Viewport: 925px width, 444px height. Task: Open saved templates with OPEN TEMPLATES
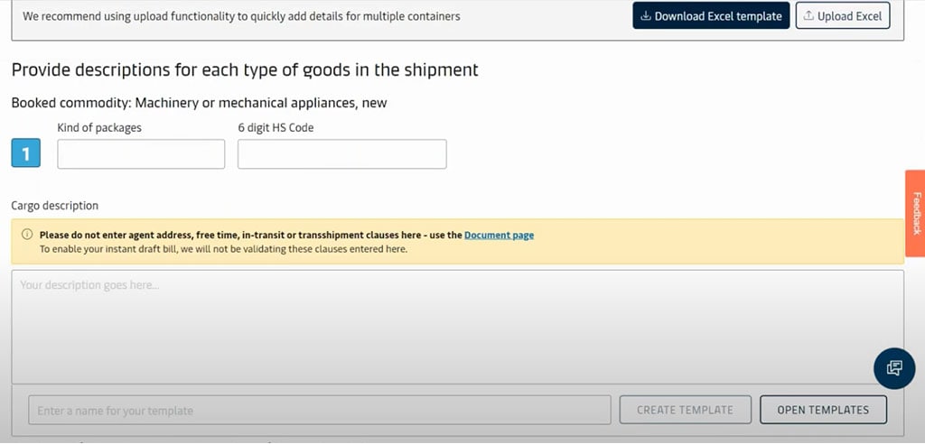[823, 410]
